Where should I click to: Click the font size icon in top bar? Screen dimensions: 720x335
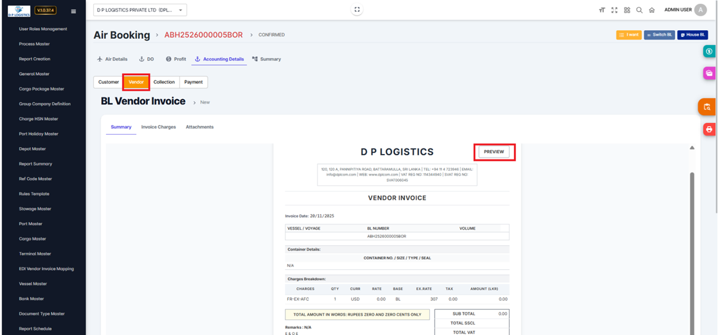tap(602, 10)
